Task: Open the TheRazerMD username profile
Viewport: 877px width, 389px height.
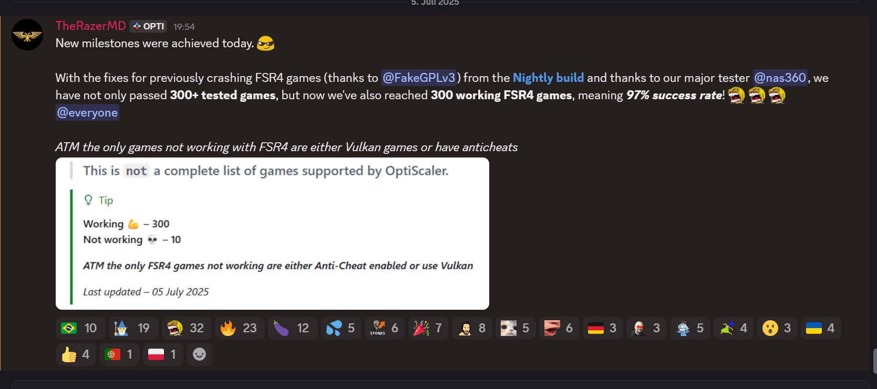Action: click(x=91, y=26)
